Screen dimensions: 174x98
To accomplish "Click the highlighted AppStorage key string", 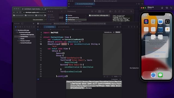I will 64,44.
